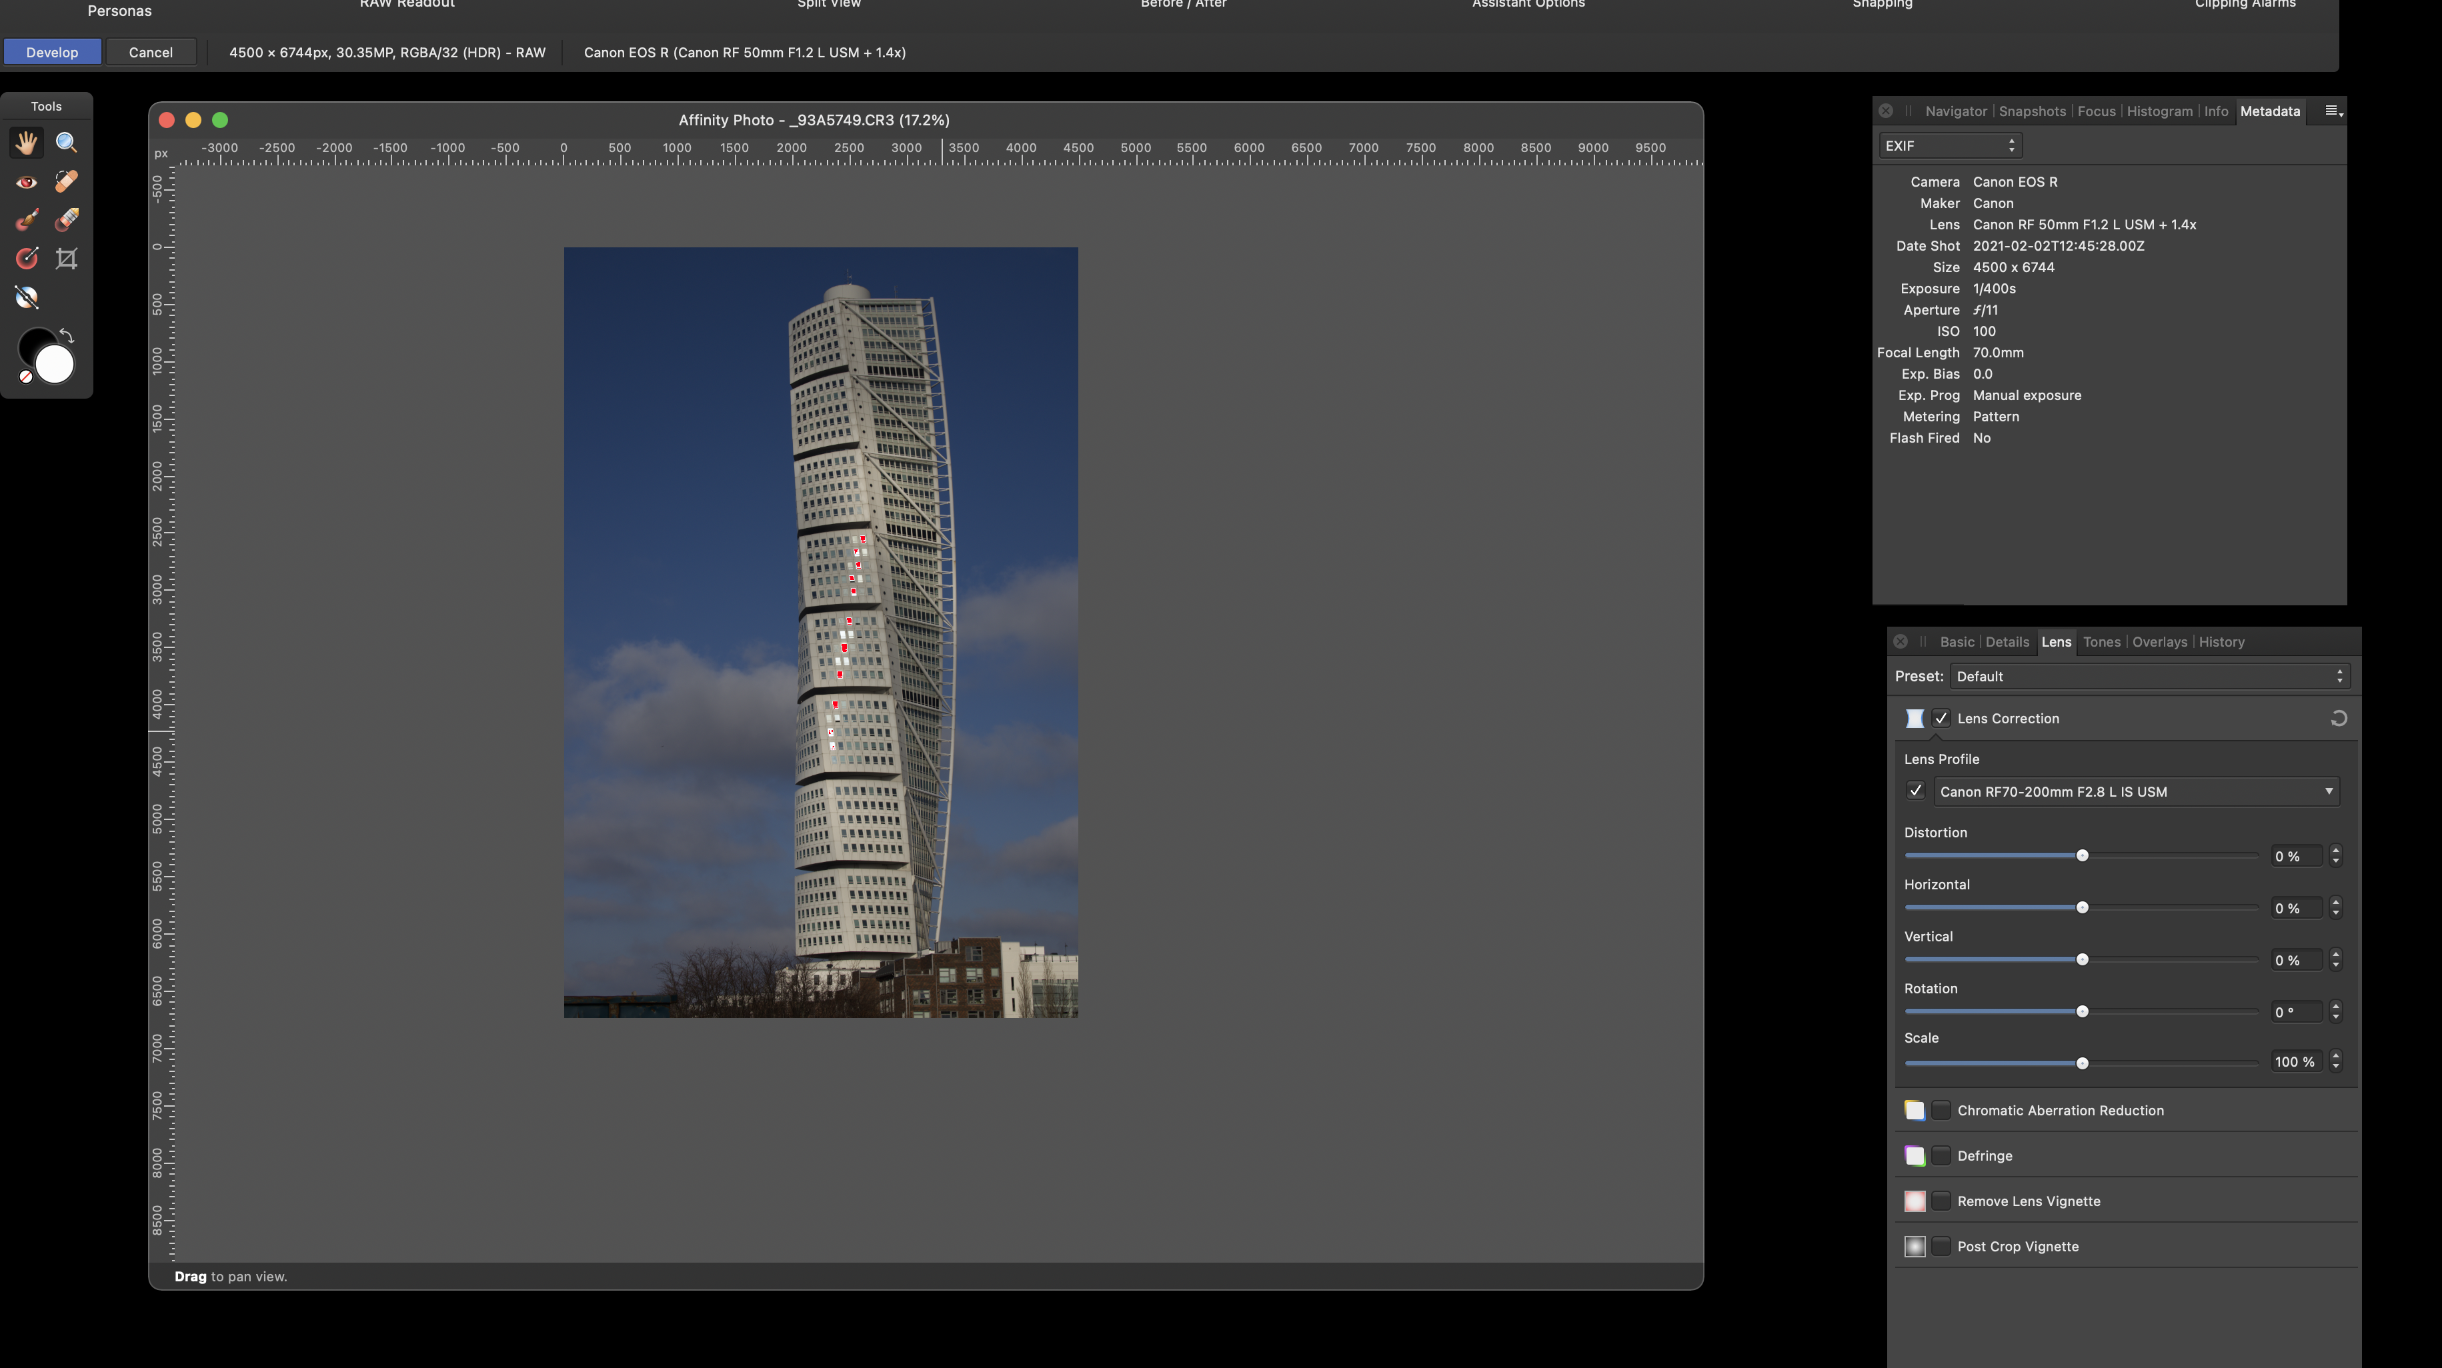Turn on Remove Lens Vignette
This screenshot has height=1368, width=2442.
pyautogui.click(x=1941, y=1201)
